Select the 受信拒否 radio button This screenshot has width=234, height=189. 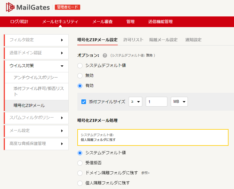click(80, 163)
